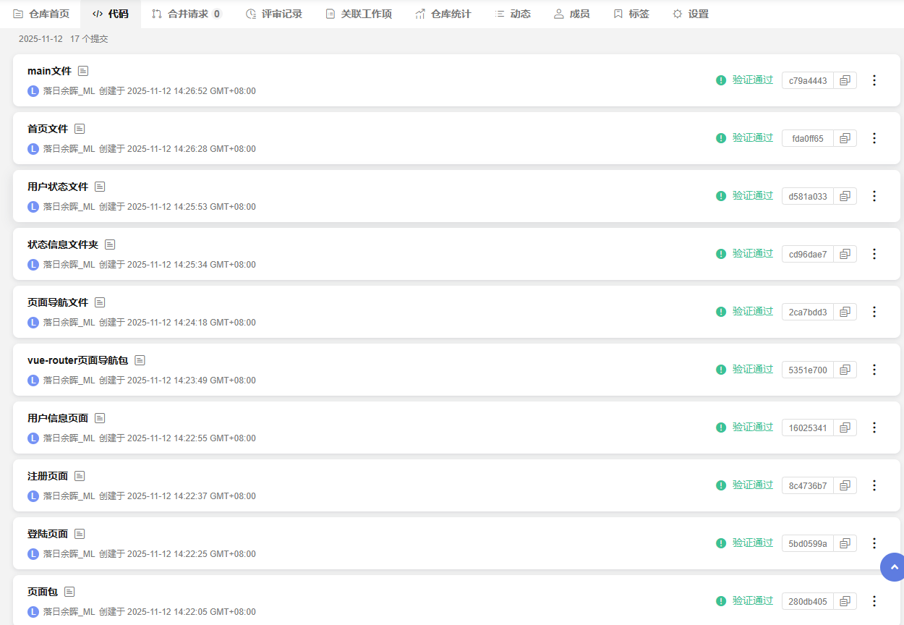This screenshot has height=625, width=904.
Task: Click the back-to-top arrow button
Action: coord(894,567)
